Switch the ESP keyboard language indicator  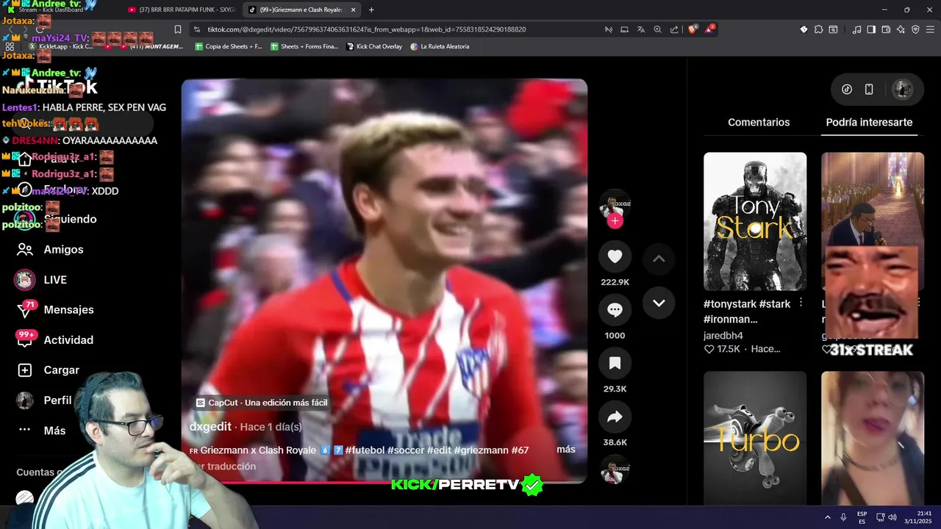[862, 517]
